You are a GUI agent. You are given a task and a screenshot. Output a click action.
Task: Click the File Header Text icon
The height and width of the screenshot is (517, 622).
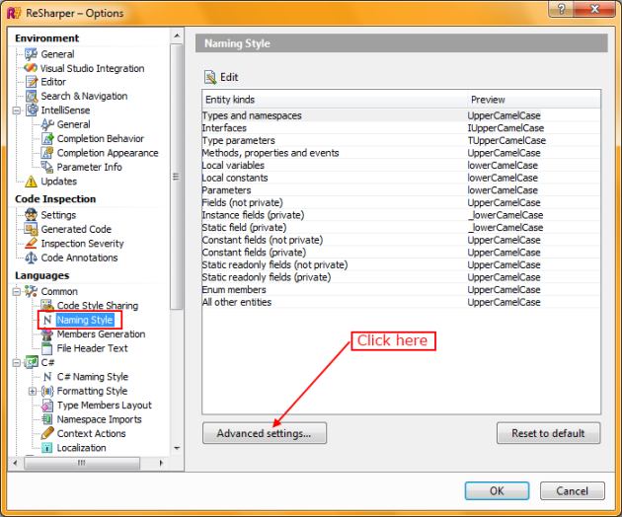(x=47, y=348)
